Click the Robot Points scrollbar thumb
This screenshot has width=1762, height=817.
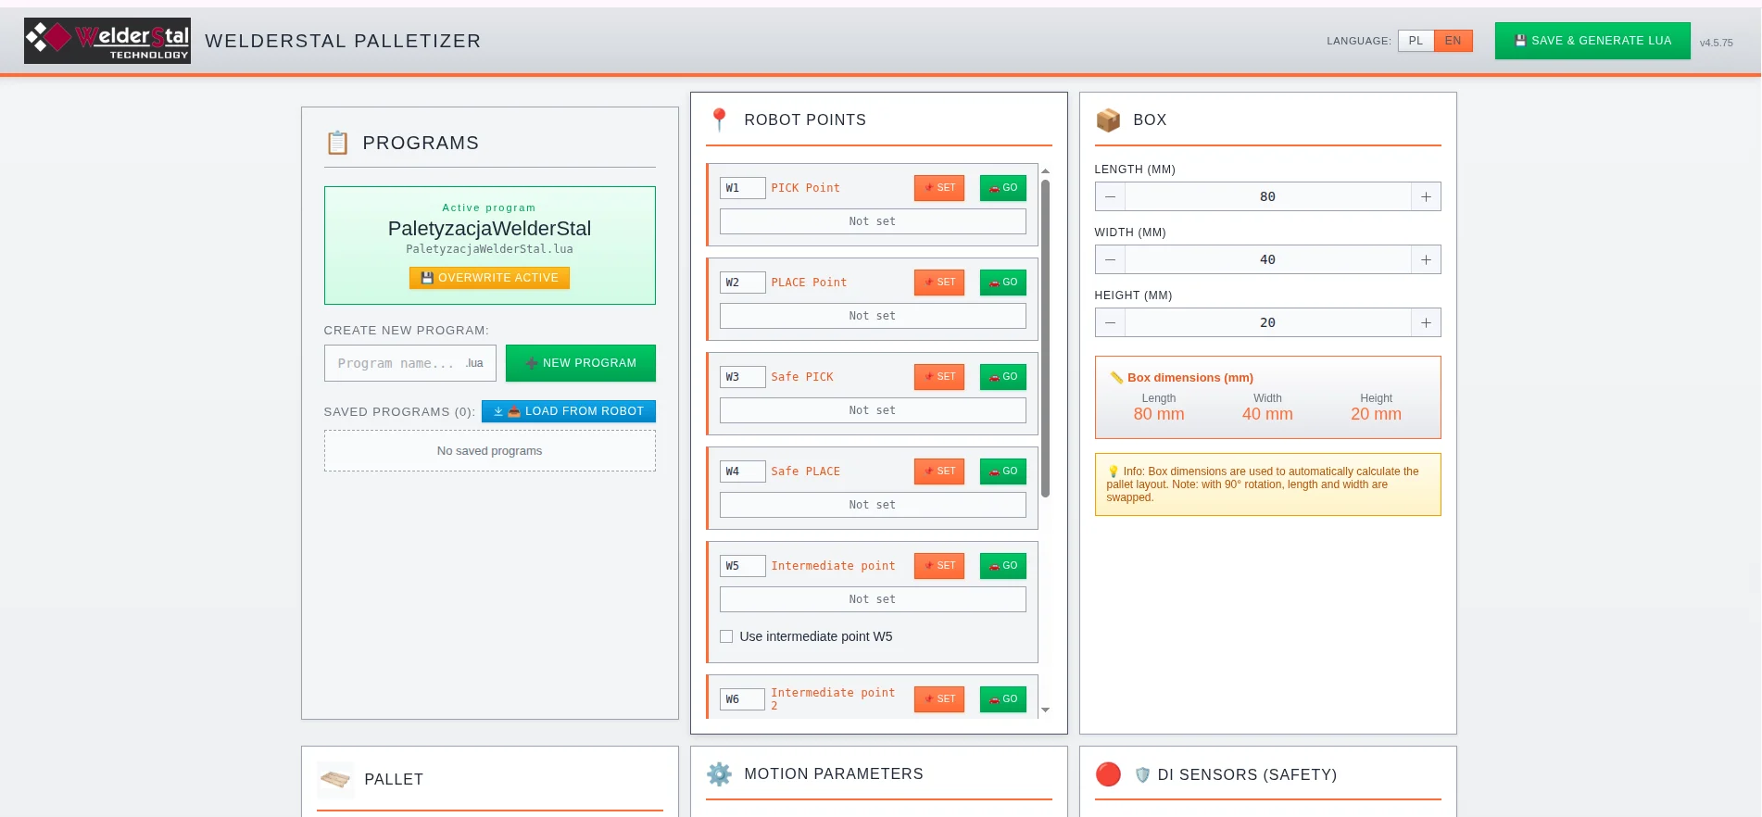(1045, 338)
